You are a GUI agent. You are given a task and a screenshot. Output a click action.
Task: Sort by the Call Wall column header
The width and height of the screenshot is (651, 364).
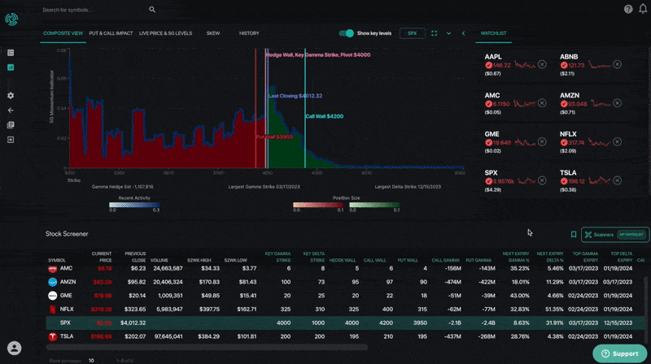375,260
